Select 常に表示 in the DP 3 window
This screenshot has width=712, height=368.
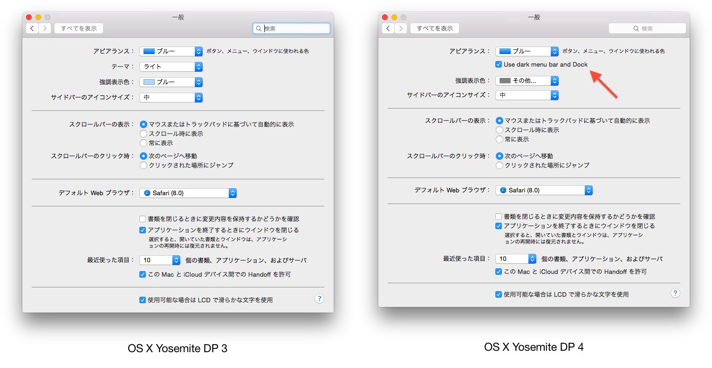point(144,143)
